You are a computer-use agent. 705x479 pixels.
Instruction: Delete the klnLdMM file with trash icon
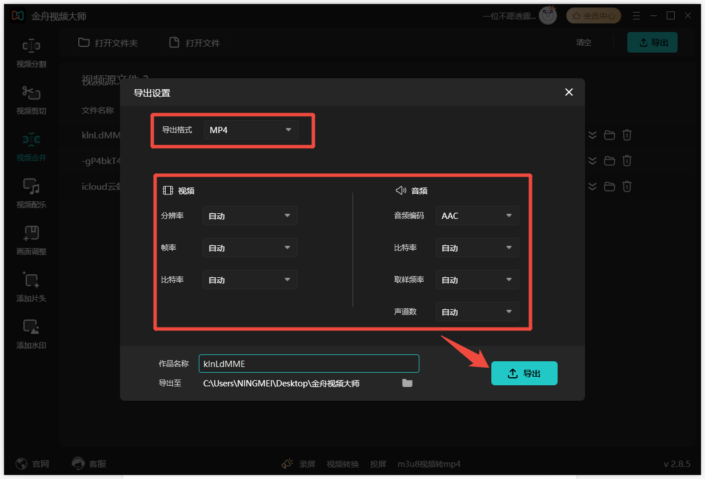tap(627, 135)
